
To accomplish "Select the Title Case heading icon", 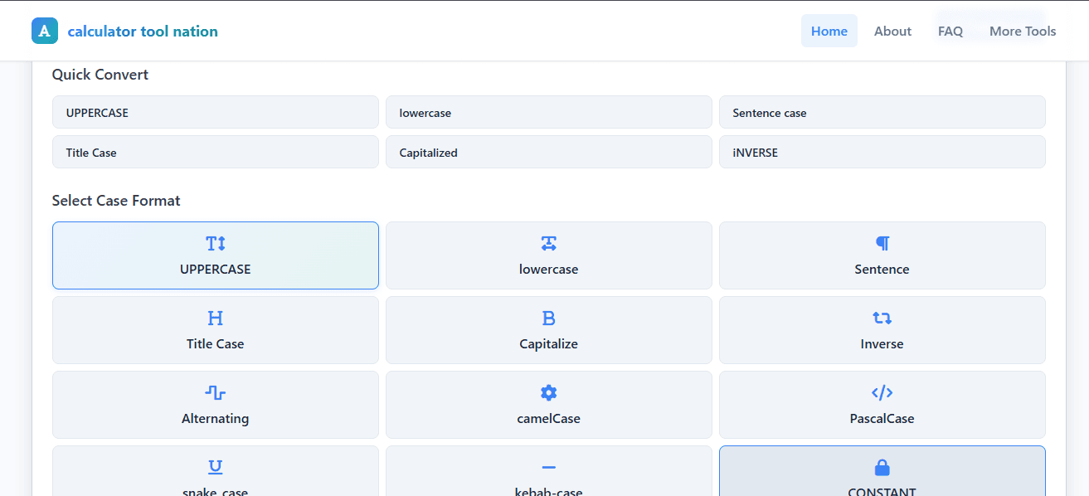I will click(215, 318).
